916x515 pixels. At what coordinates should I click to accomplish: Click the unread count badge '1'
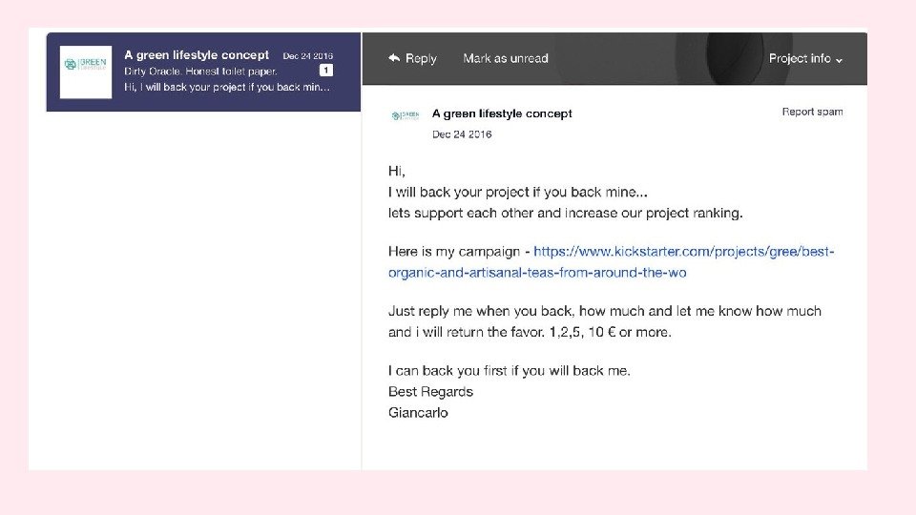[x=326, y=71]
